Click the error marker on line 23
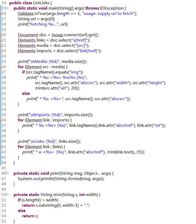196x224 pixels. [x=1, y=51]
